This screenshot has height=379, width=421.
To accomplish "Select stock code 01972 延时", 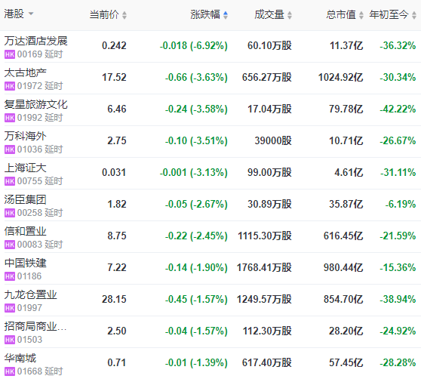I will click(40, 86).
